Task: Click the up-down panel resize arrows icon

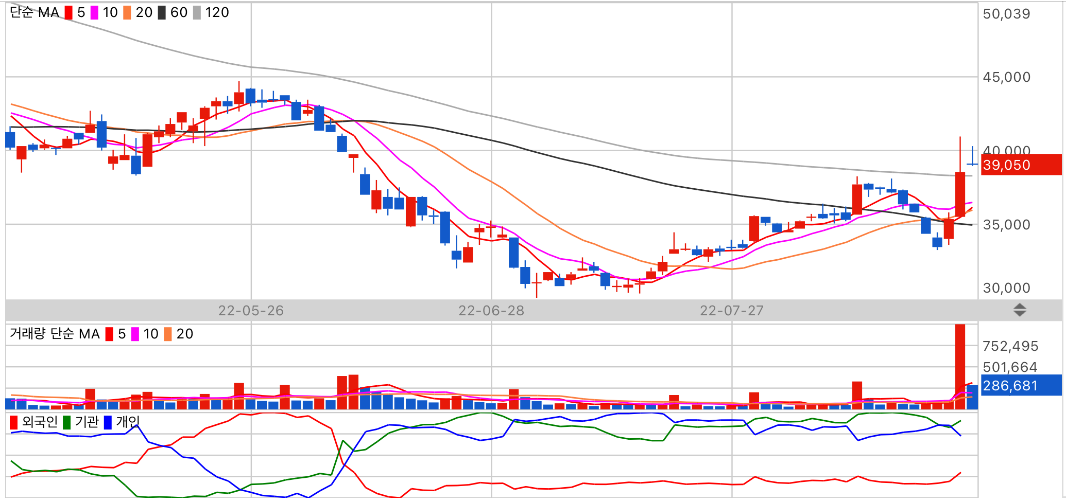Action: (1020, 310)
